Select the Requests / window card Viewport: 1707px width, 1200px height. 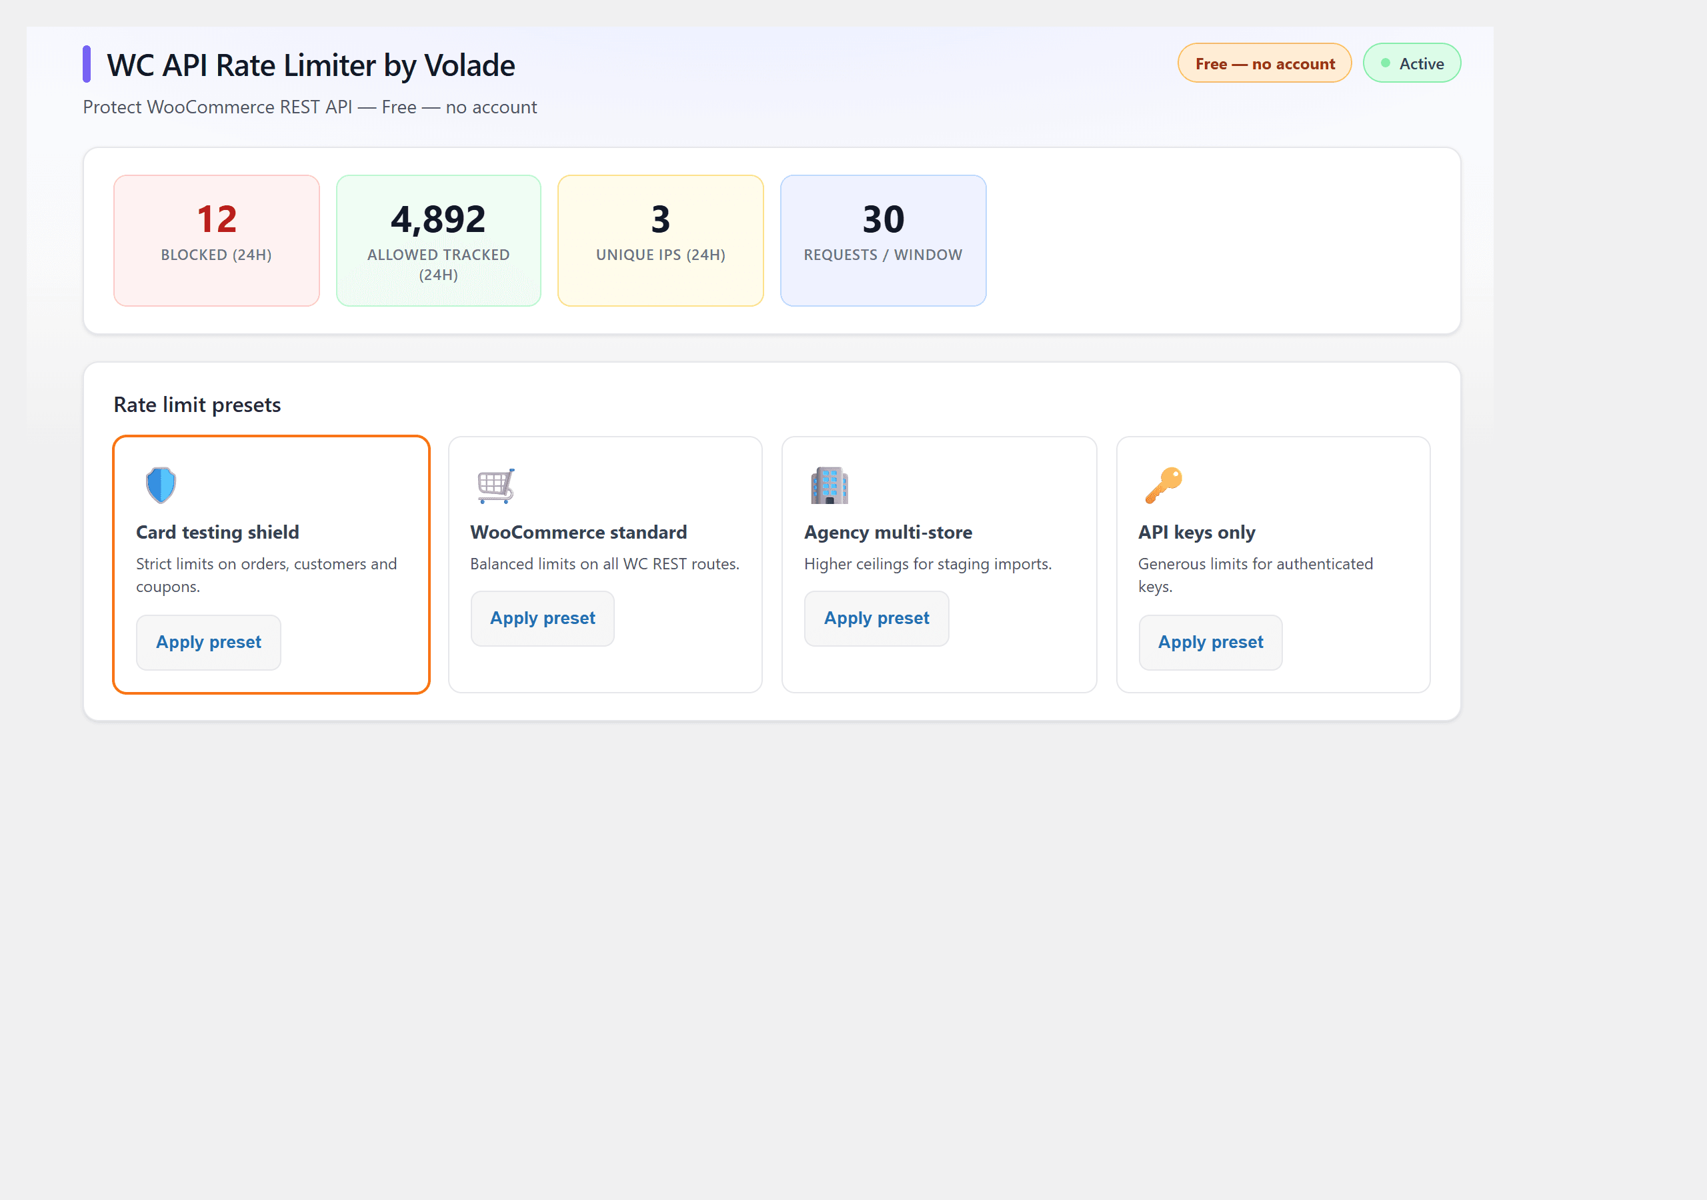tap(884, 241)
